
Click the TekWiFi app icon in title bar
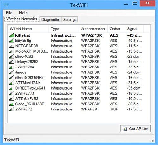(6, 5)
